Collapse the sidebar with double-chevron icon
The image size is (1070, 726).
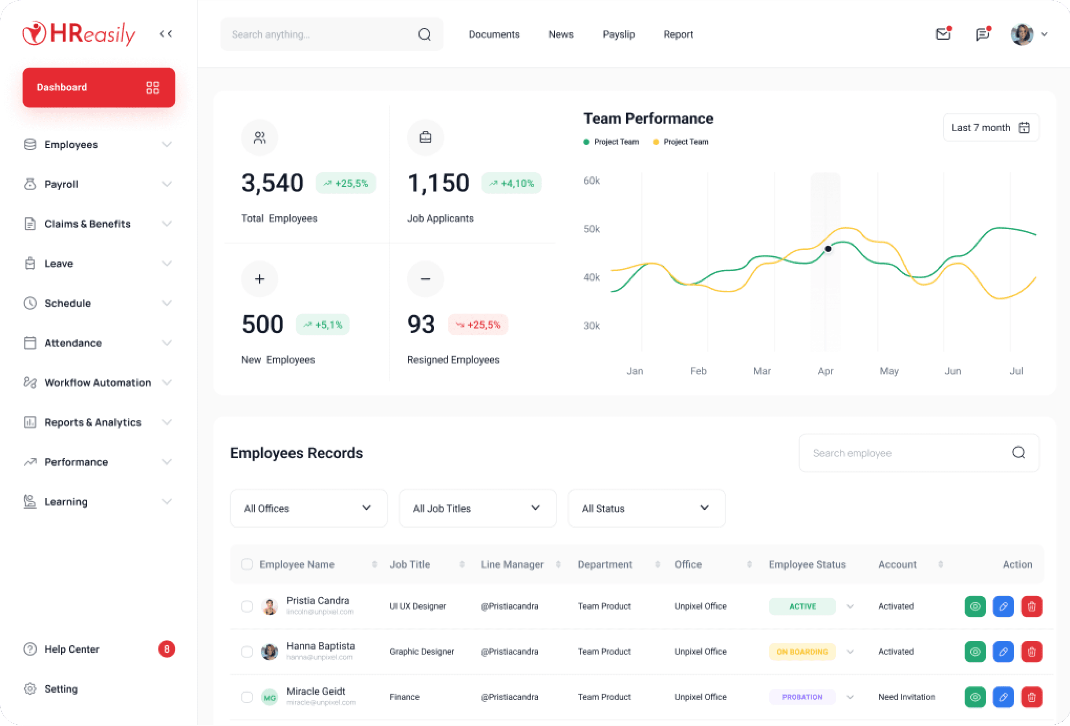(166, 34)
